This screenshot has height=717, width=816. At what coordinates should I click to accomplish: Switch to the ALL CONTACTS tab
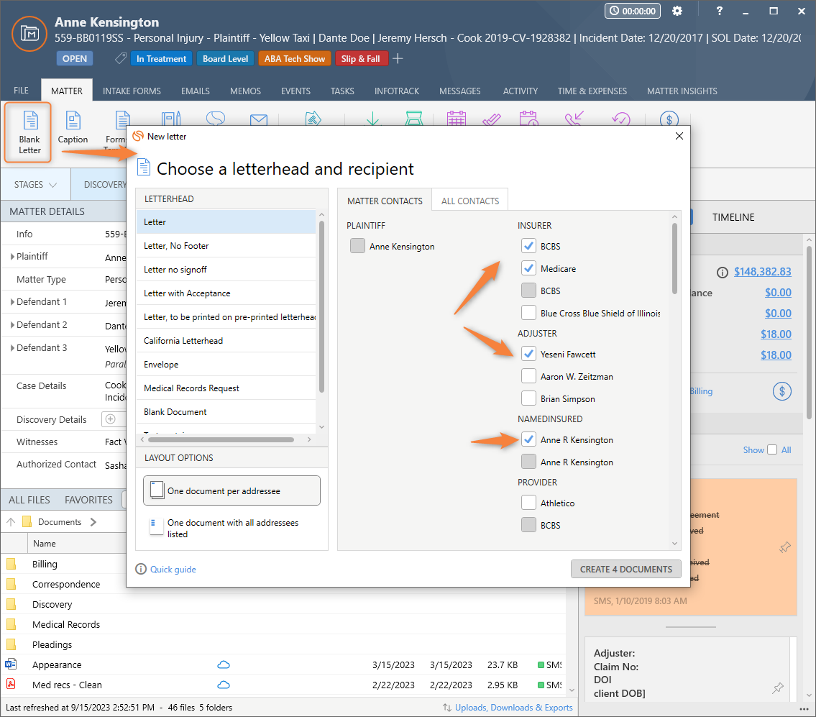pyautogui.click(x=470, y=201)
